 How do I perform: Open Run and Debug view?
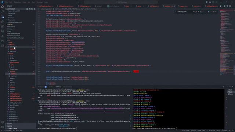pos(3,22)
